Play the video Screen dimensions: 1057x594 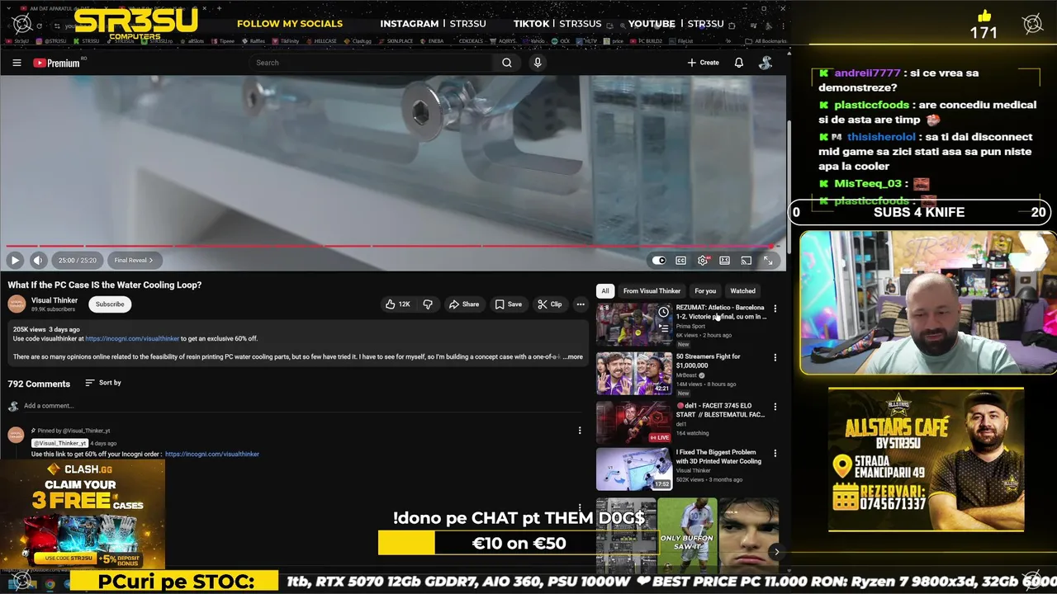click(x=15, y=260)
